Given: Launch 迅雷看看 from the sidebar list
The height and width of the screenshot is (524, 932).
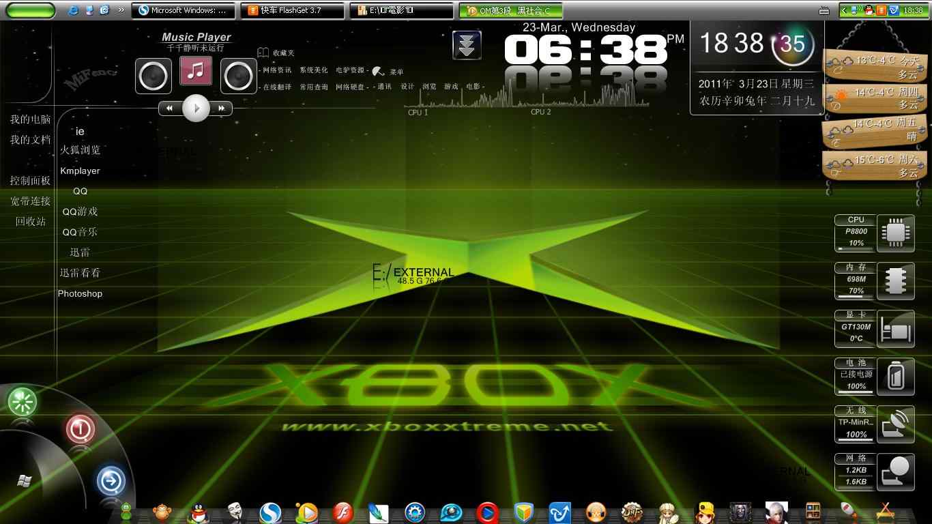Looking at the screenshot, I should tap(80, 273).
